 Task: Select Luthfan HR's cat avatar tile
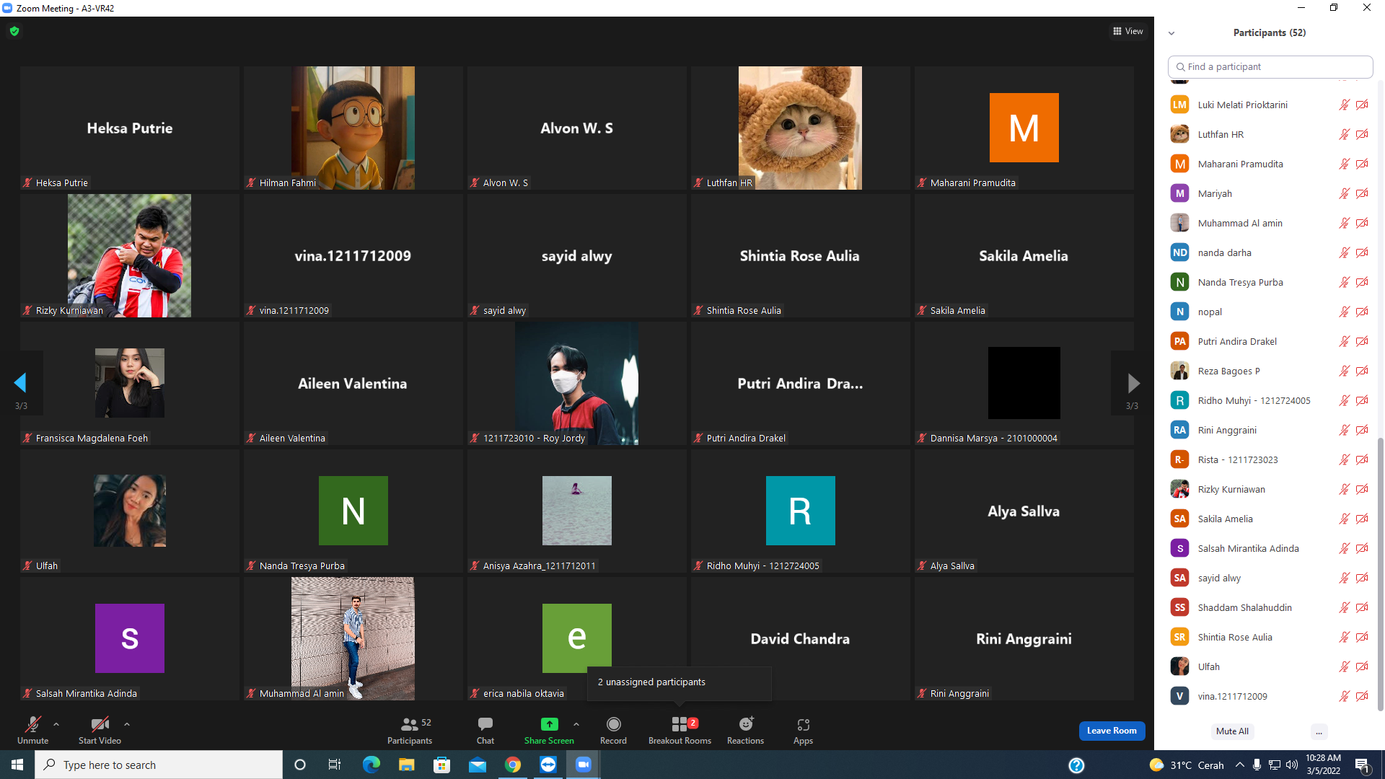click(800, 128)
